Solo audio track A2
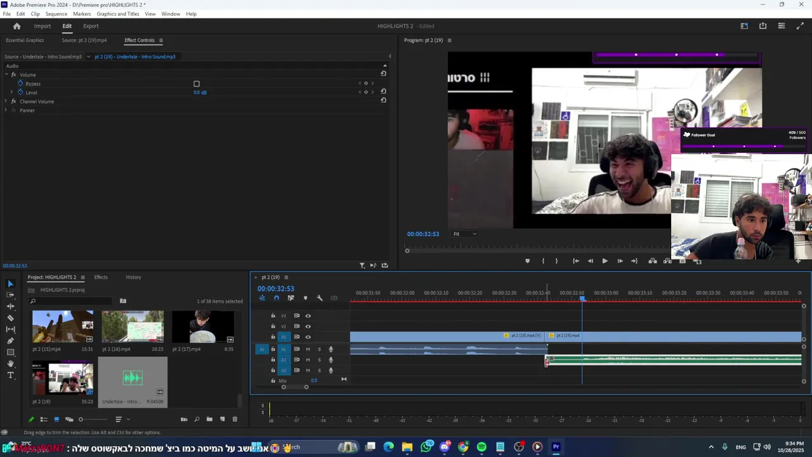 [319, 360]
